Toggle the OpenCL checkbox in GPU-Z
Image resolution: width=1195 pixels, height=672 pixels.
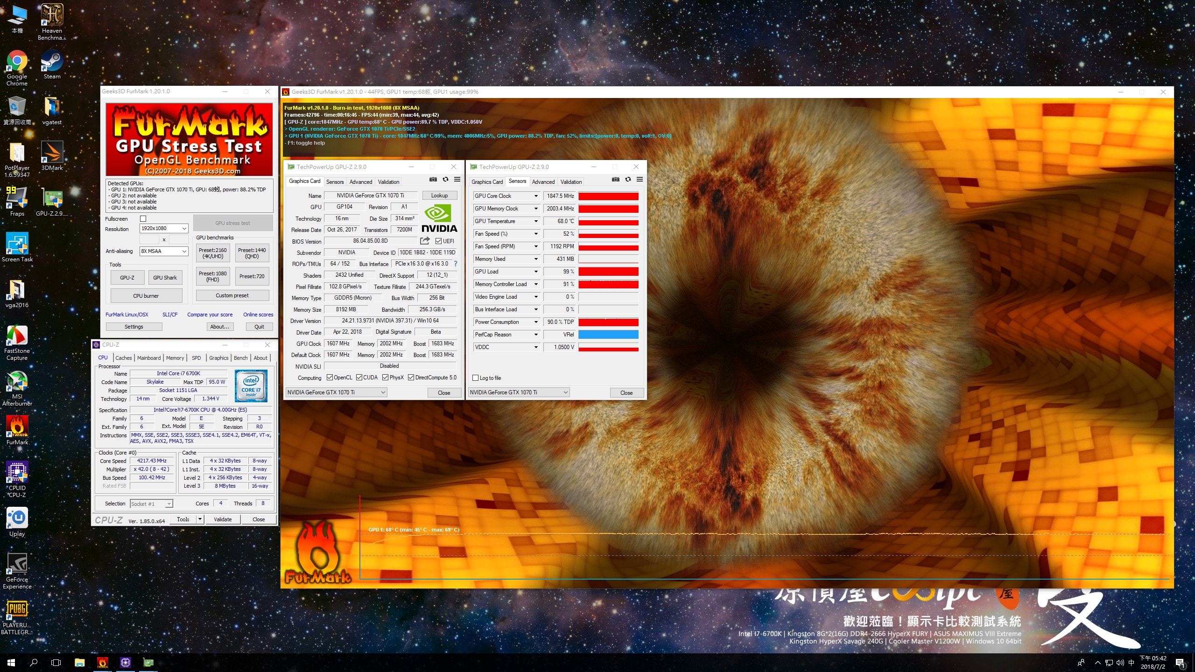click(330, 378)
